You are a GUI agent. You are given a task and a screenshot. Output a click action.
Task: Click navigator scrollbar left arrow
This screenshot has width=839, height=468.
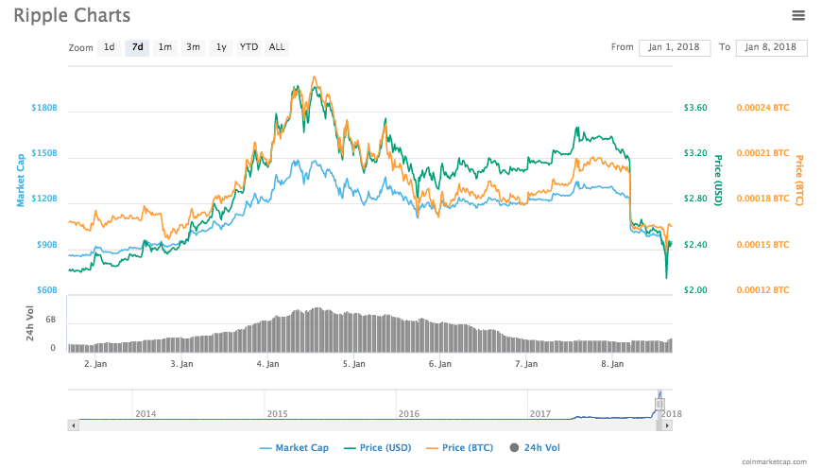[x=74, y=425]
